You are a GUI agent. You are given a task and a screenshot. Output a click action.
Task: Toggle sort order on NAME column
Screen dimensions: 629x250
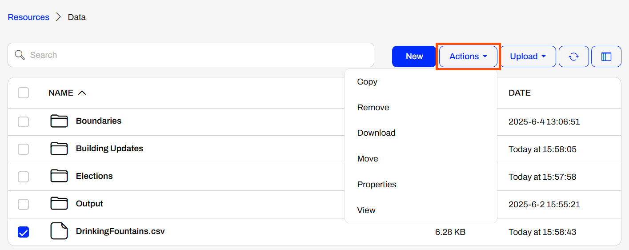click(x=67, y=93)
